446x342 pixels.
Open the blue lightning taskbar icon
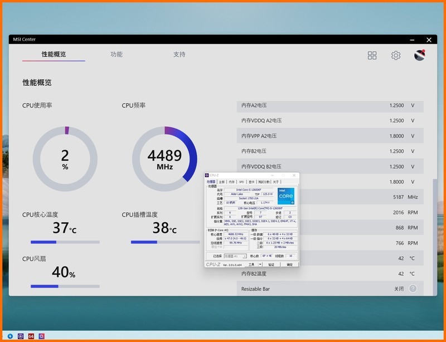[10, 336]
